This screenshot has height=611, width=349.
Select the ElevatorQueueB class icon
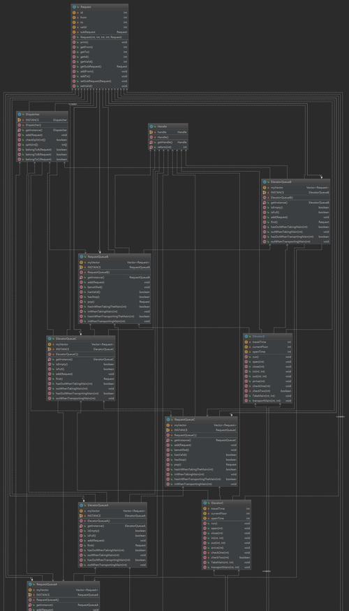click(x=264, y=182)
